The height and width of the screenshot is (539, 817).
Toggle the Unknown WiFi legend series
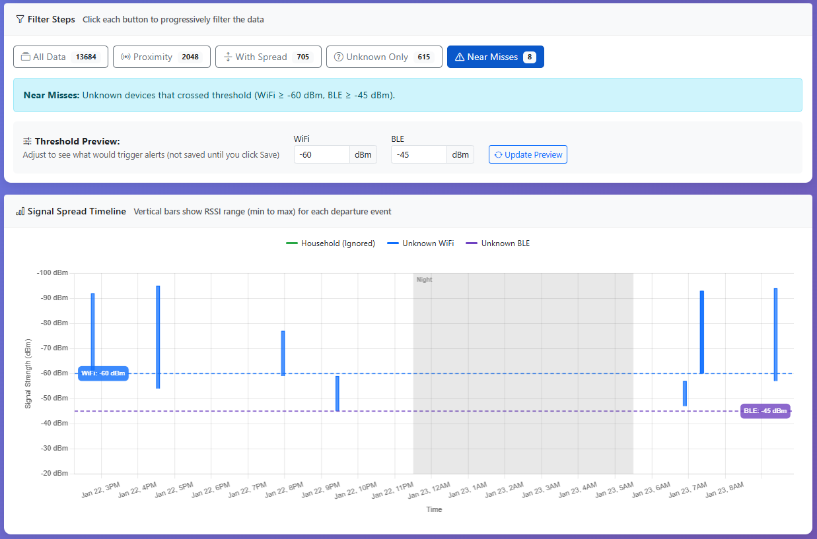(420, 243)
